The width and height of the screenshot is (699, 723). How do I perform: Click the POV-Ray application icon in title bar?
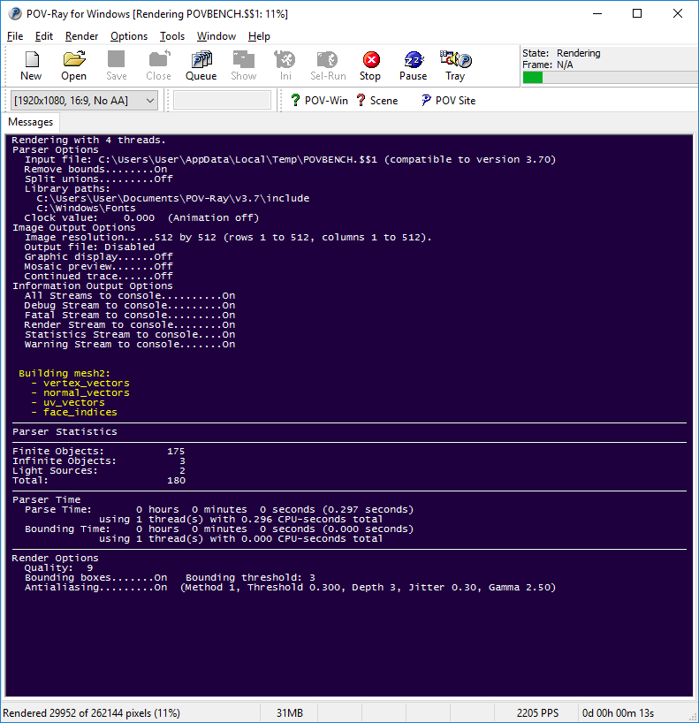pyautogui.click(x=15, y=14)
